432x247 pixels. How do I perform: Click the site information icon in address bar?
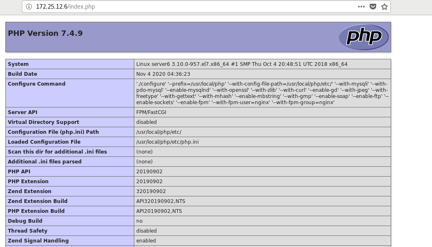pyautogui.click(x=28, y=7)
